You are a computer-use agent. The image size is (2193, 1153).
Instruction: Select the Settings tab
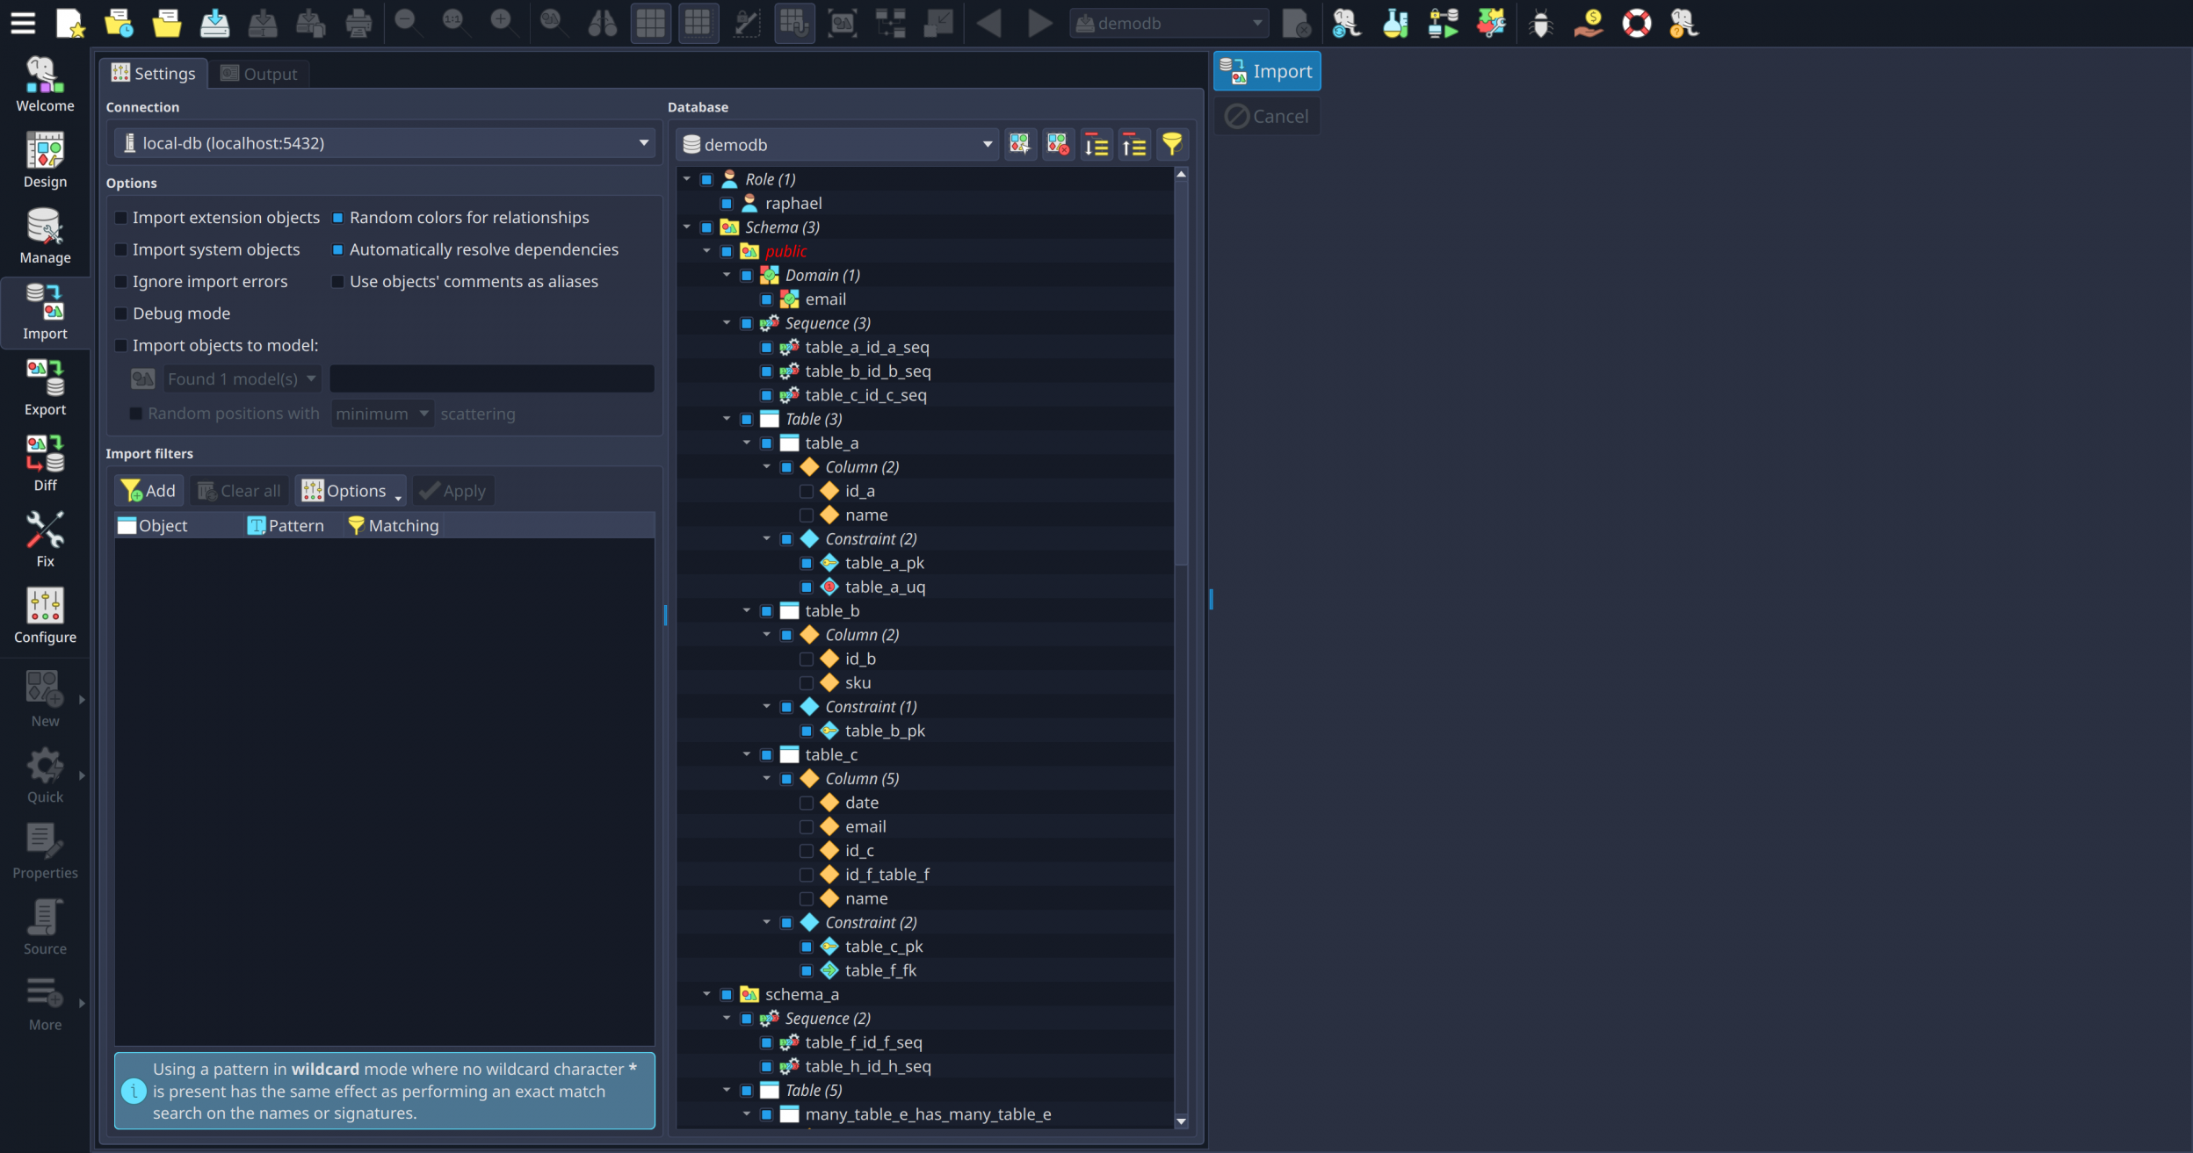coord(154,74)
